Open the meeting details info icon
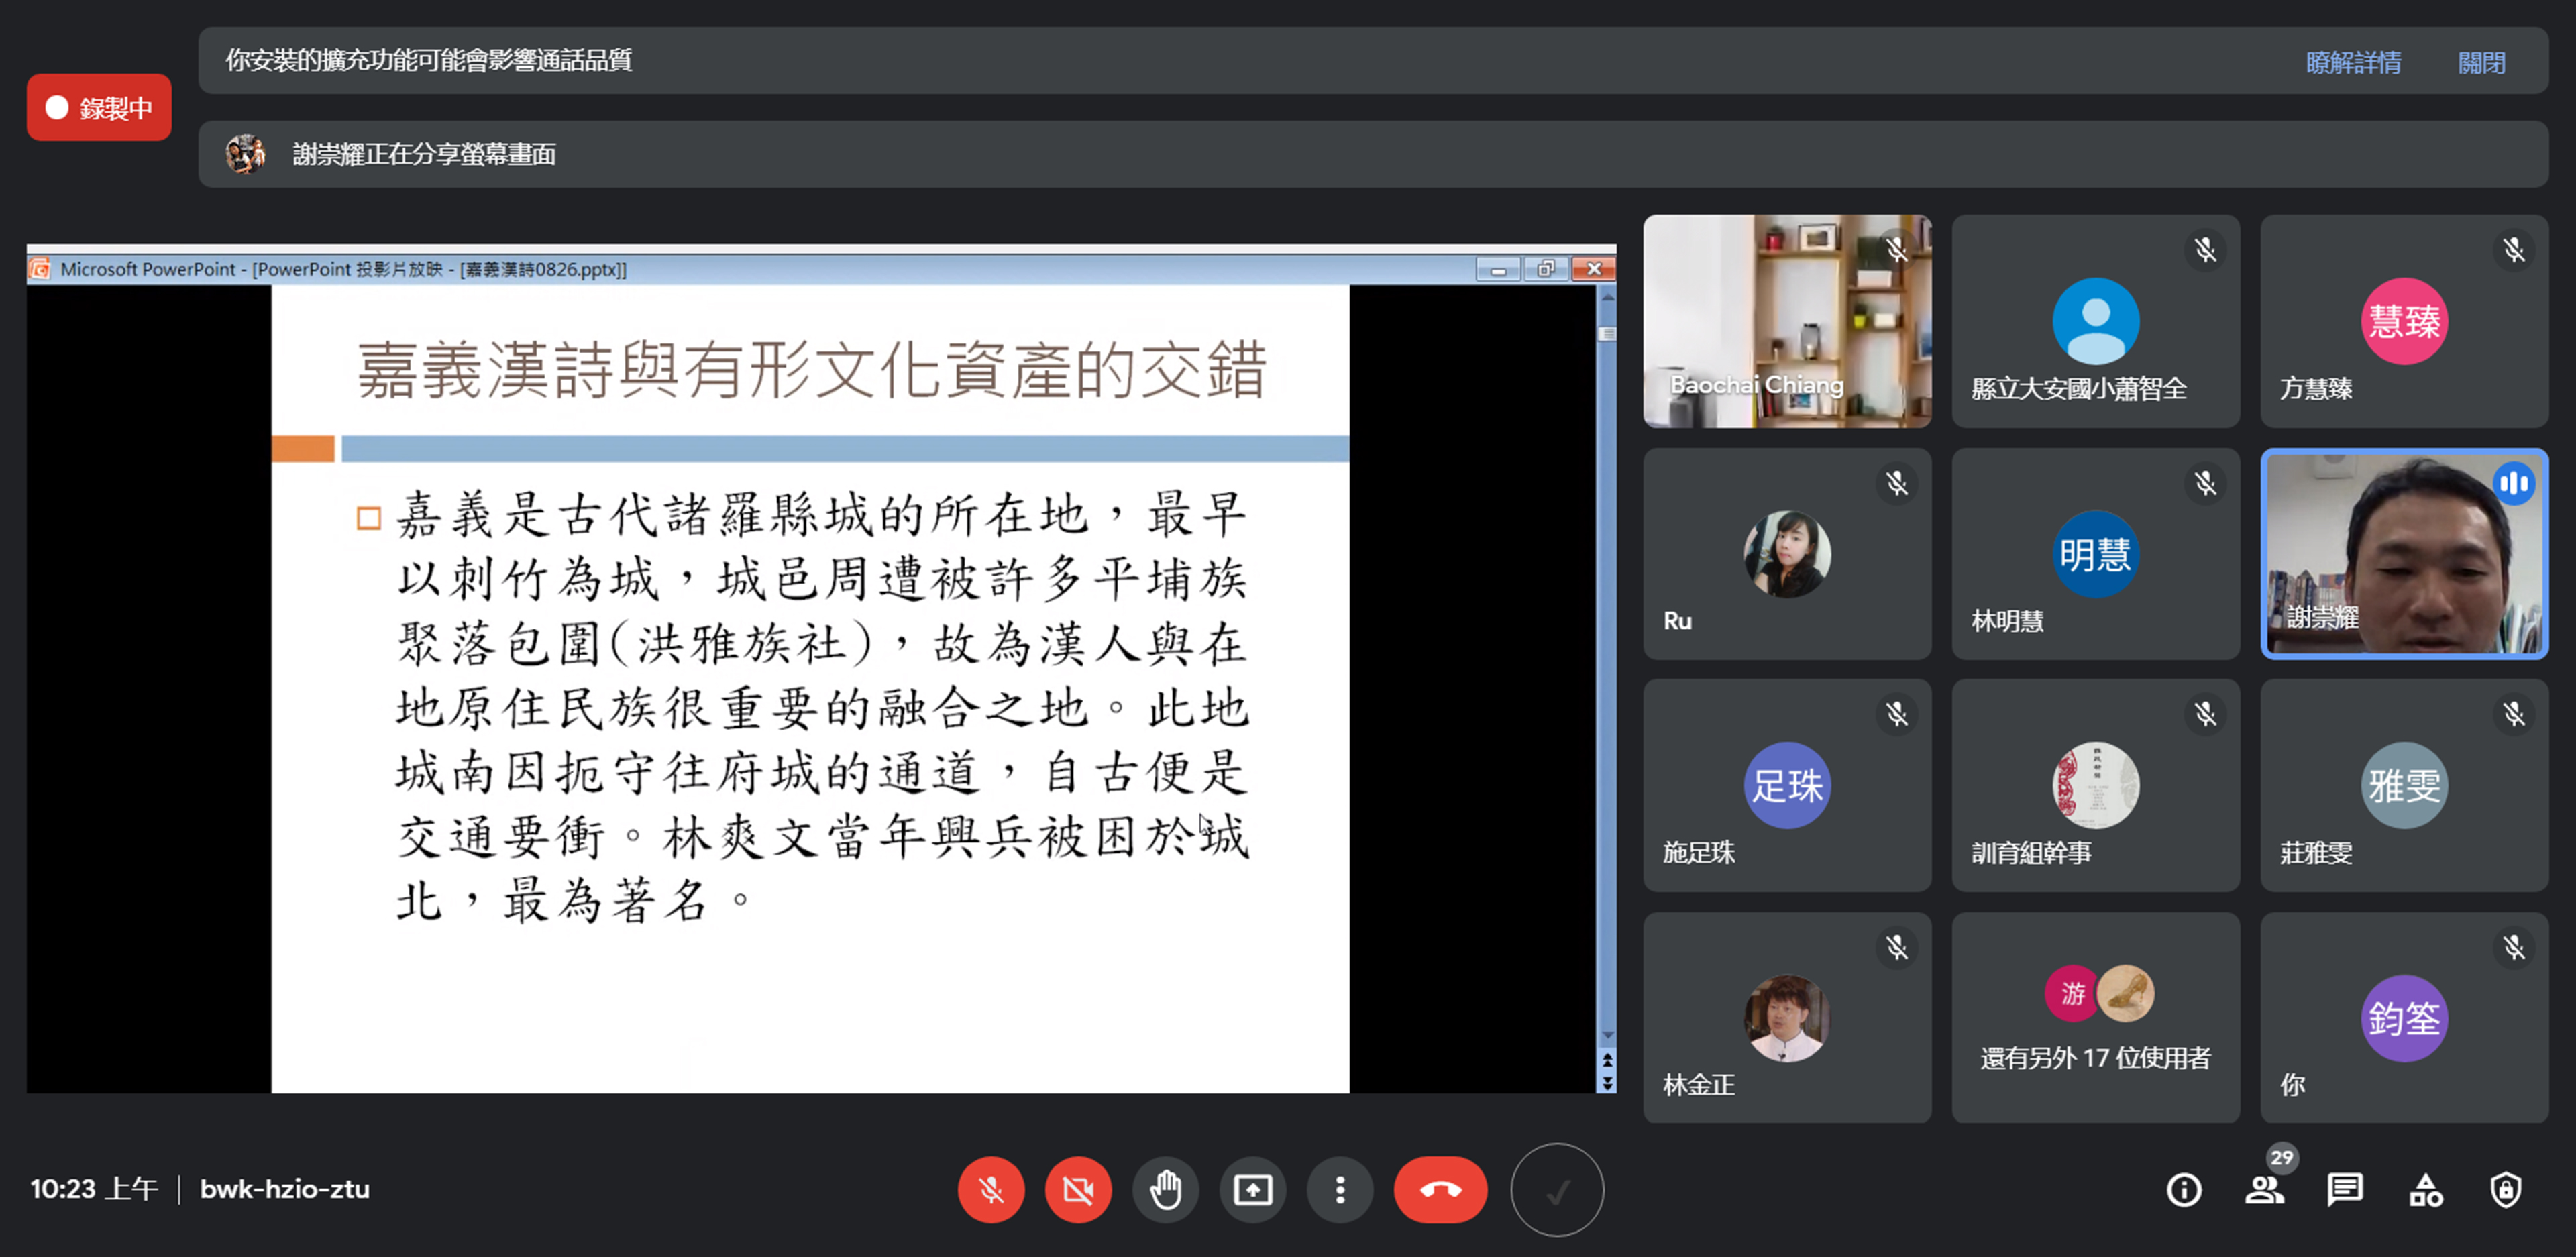The width and height of the screenshot is (2576, 1257). pos(2183,1190)
